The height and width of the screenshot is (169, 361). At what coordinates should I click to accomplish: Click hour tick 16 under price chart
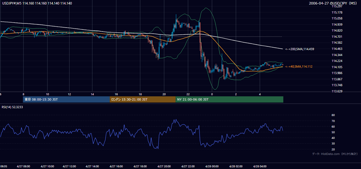116,94
